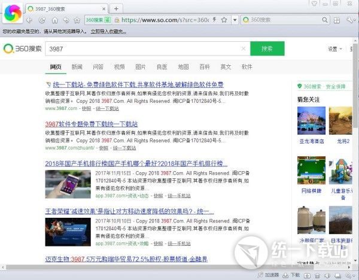The image size is (359, 280).
Task: Open result 2018年国产手机排行榜
Action: [x=136, y=163]
